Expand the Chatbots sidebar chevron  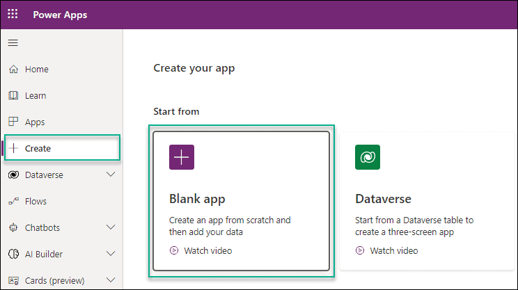(111, 227)
